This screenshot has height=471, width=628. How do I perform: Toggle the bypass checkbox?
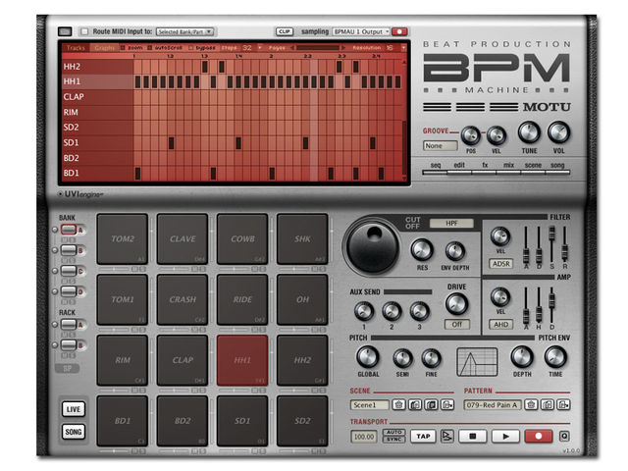tap(190, 48)
